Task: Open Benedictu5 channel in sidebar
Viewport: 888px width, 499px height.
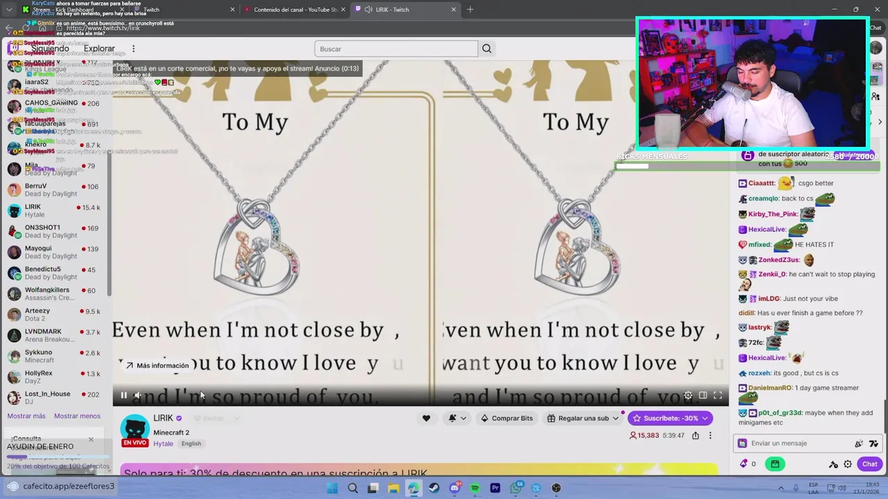Action: click(54, 273)
